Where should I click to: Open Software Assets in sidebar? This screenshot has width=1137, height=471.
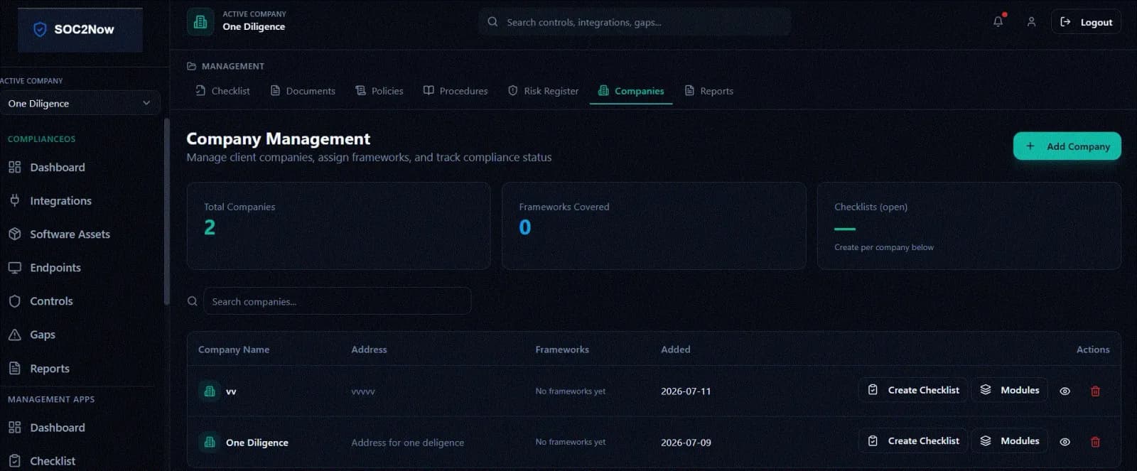point(70,234)
